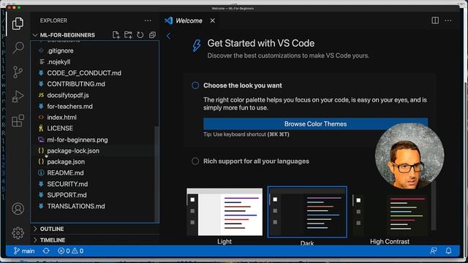468x263 pixels.
Task: Click the Get Started with VS Code heading
Action: click(x=261, y=43)
